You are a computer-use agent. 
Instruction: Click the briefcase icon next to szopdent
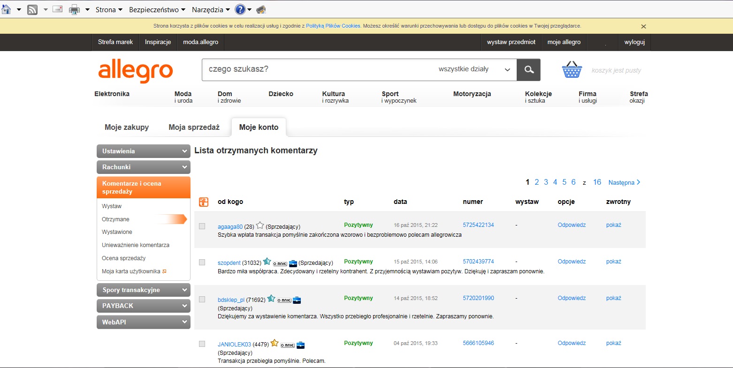(293, 263)
